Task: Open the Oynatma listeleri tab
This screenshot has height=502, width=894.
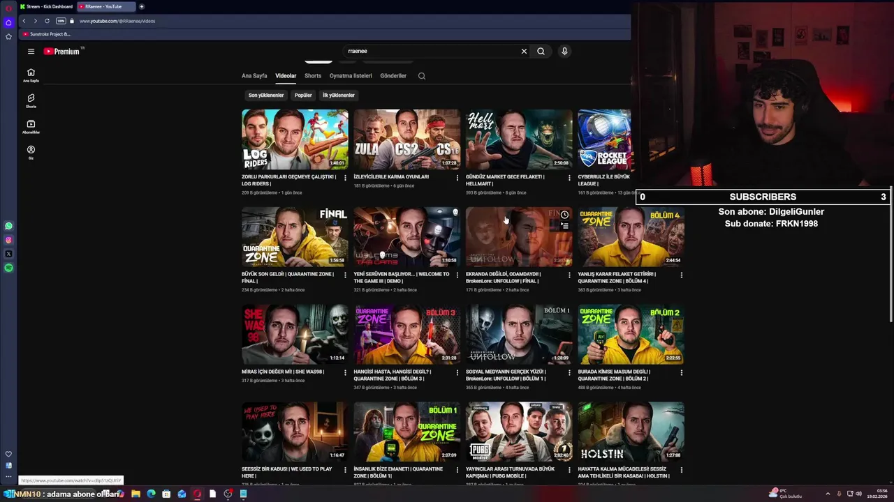Action: coord(351,76)
